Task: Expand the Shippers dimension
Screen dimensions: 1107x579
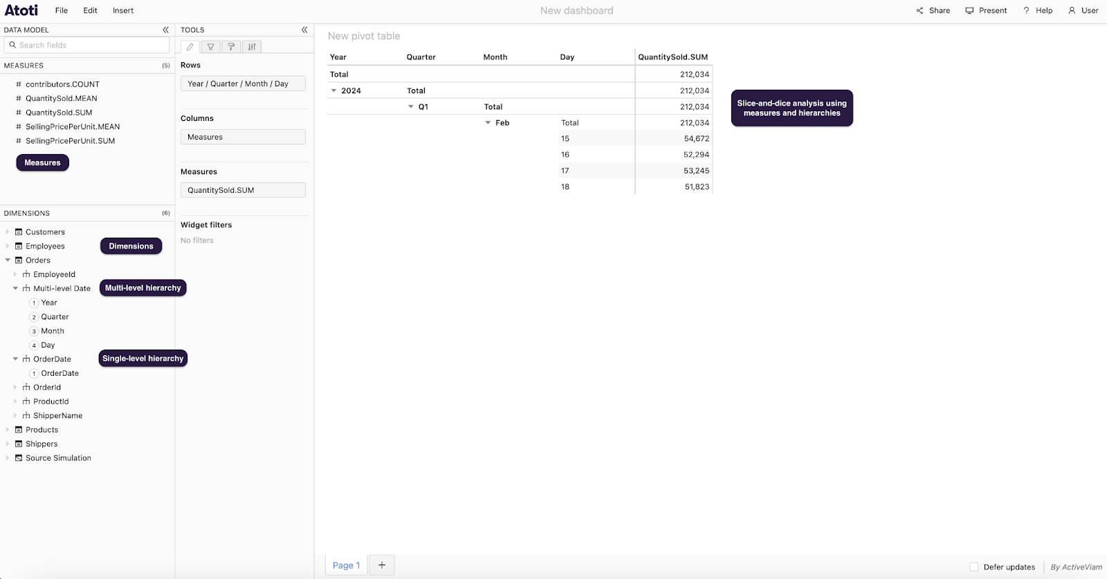Action: [8, 444]
